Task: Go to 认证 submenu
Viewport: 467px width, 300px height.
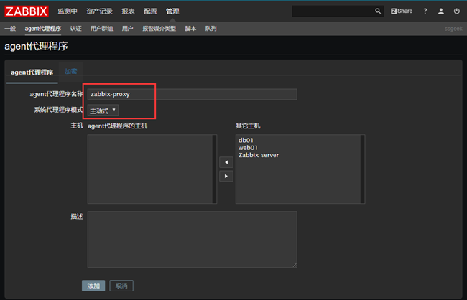Action: tap(75, 29)
